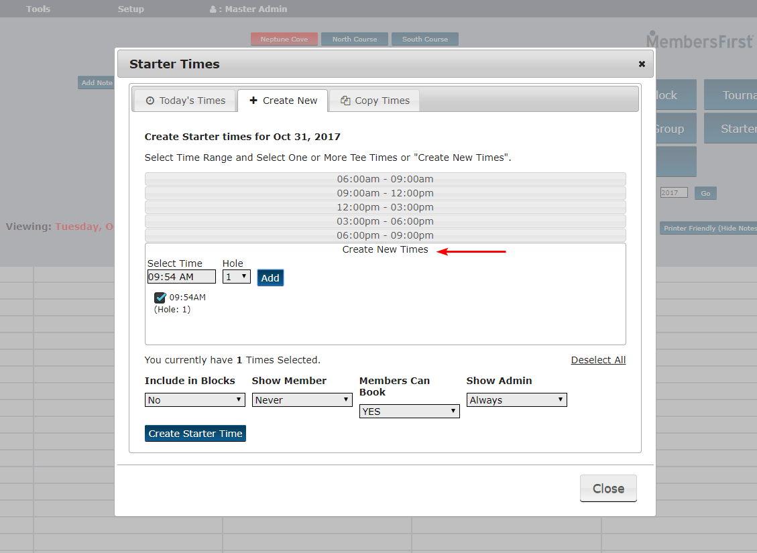Open the Show Member dropdown
The width and height of the screenshot is (757, 553).
coord(302,400)
